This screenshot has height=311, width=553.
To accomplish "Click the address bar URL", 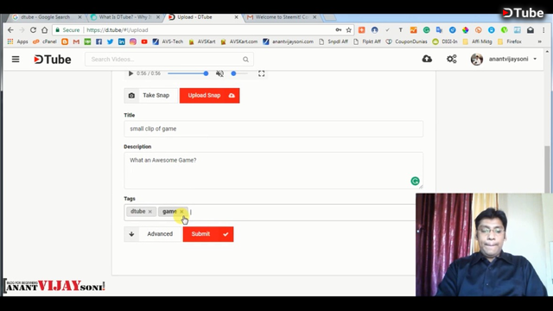I will 118,30.
